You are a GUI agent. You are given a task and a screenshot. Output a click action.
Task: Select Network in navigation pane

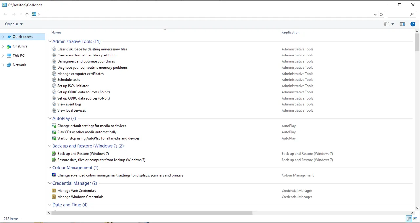point(19,65)
